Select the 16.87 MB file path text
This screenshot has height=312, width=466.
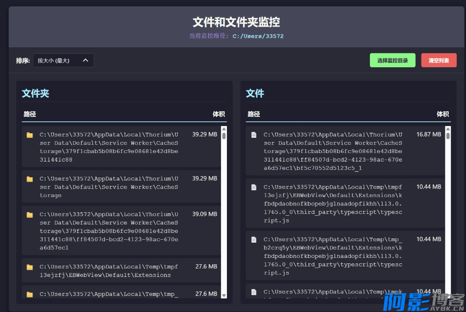pos(333,151)
